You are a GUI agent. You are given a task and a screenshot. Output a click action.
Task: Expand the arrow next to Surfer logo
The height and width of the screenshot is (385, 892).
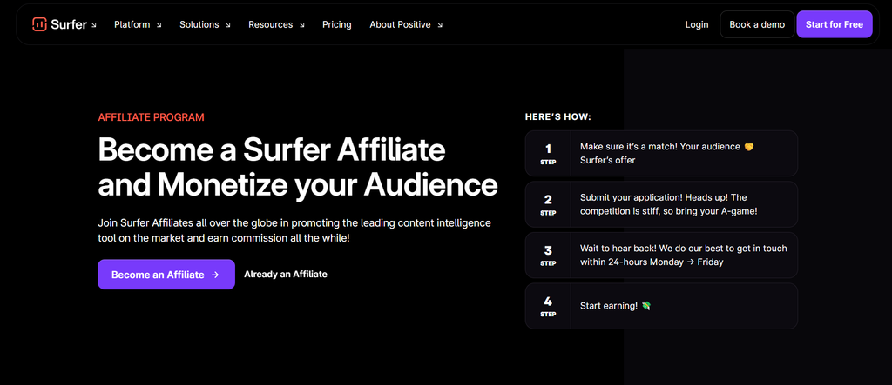pyautogui.click(x=94, y=25)
